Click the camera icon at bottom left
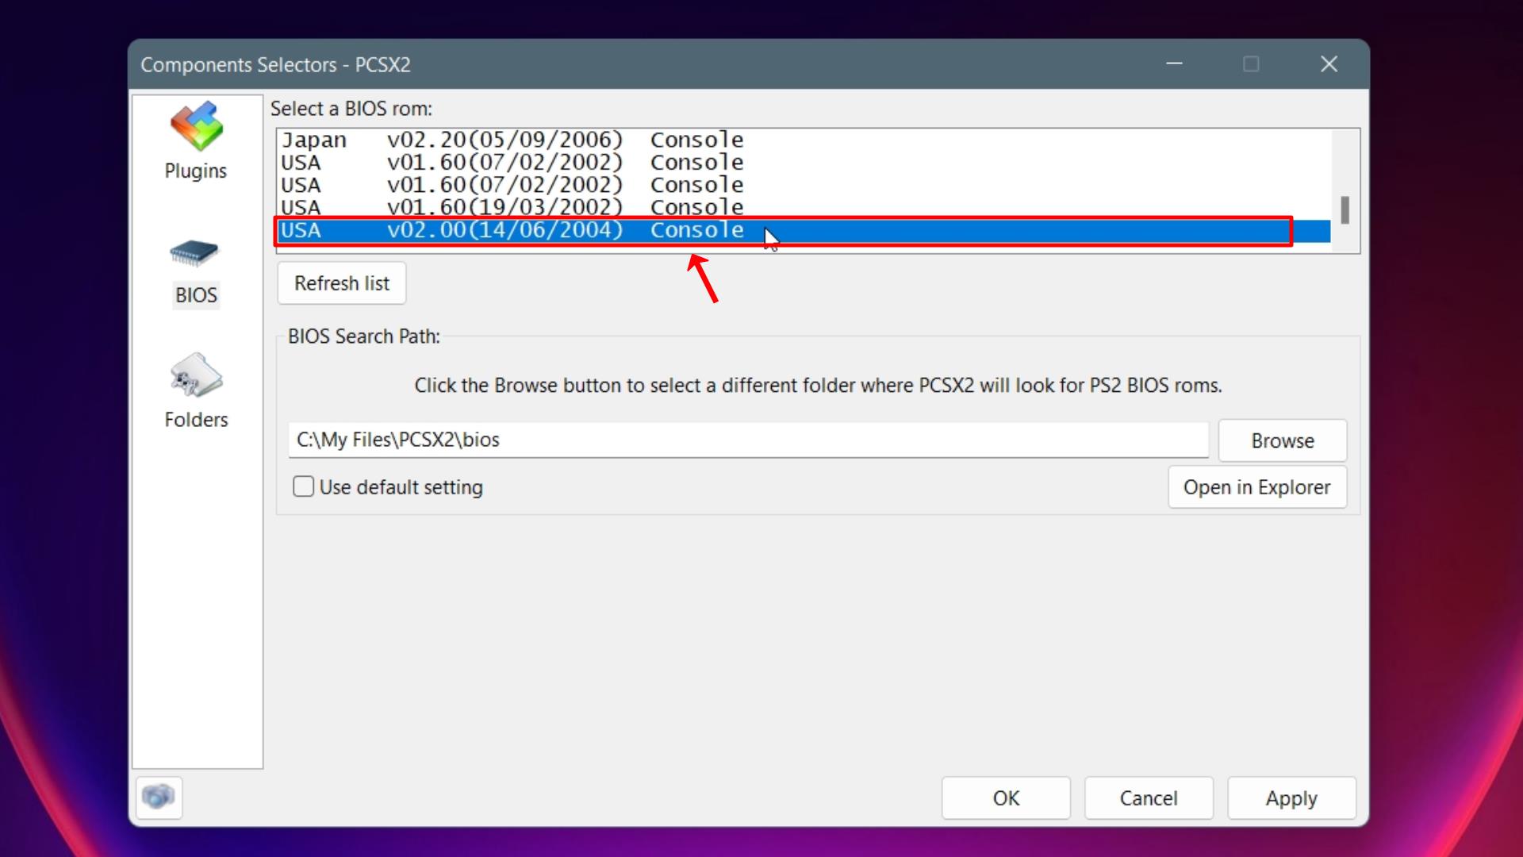The image size is (1523, 857). (159, 797)
